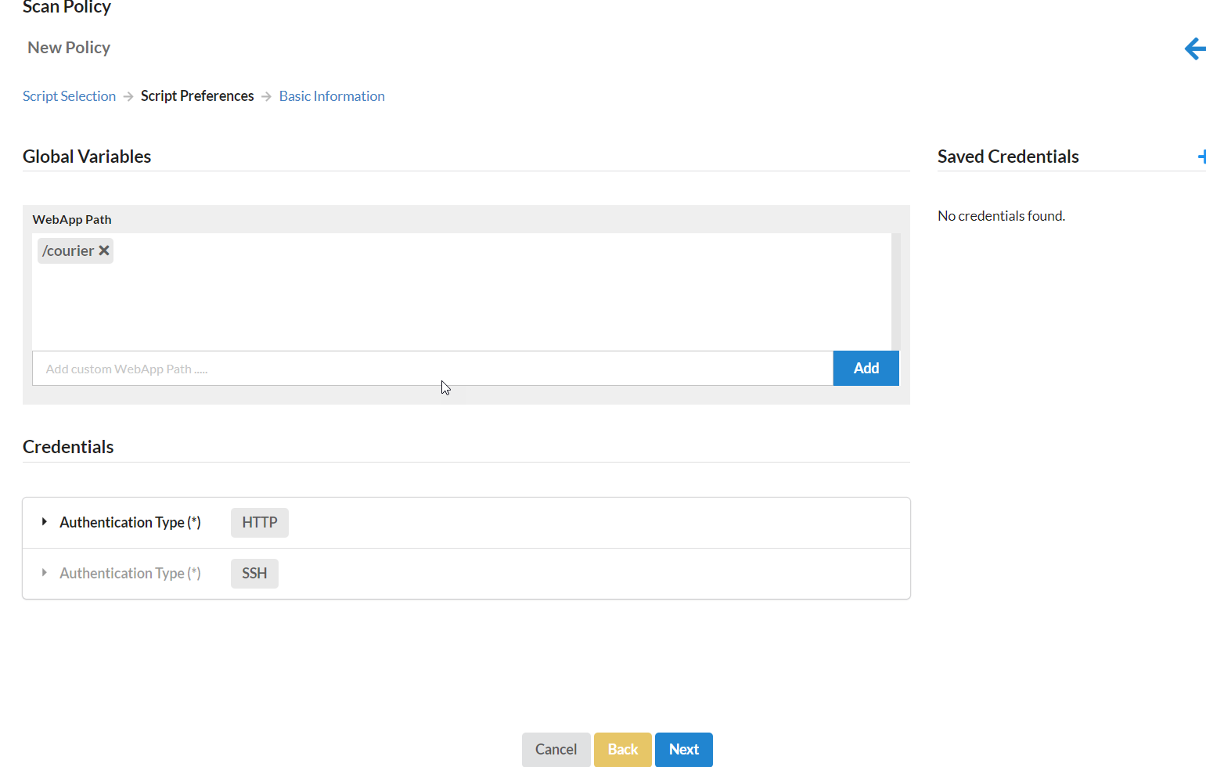Add saved credentials with plus icon
Image resolution: width=1206 pixels, height=767 pixels.
tap(1201, 157)
